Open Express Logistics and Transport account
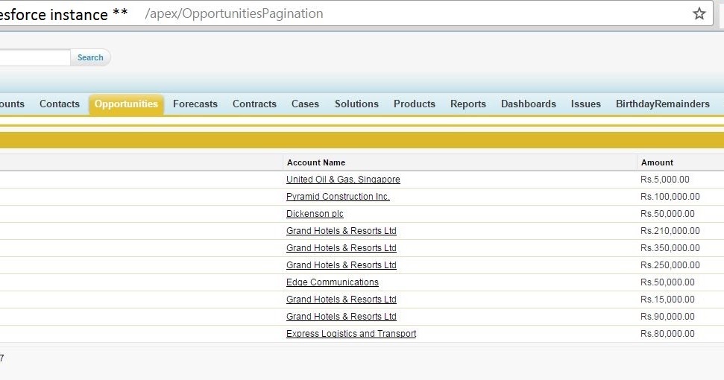724x380 pixels. (351, 333)
